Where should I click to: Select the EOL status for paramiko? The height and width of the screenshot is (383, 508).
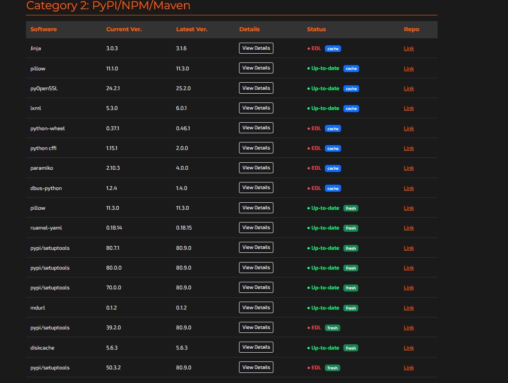coord(314,168)
